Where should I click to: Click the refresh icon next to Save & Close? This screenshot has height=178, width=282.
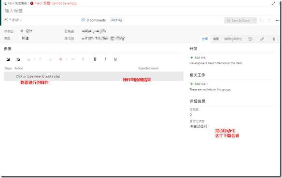(x=262, y=20)
